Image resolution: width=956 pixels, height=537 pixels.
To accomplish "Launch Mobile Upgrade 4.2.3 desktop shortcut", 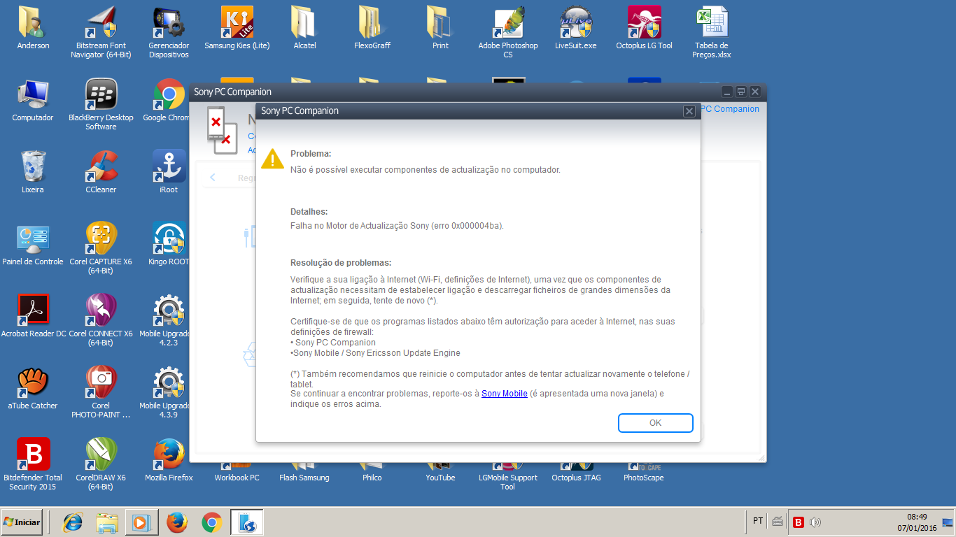I will [x=165, y=321].
